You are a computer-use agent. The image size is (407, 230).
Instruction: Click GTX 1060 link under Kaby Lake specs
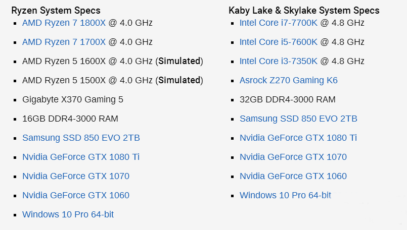293,176
